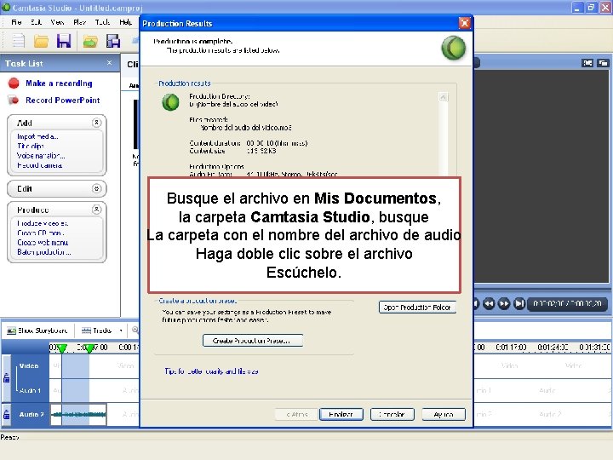Close the Task List panel
Viewport: 613px width, 460px height.
(x=110, y=62)
